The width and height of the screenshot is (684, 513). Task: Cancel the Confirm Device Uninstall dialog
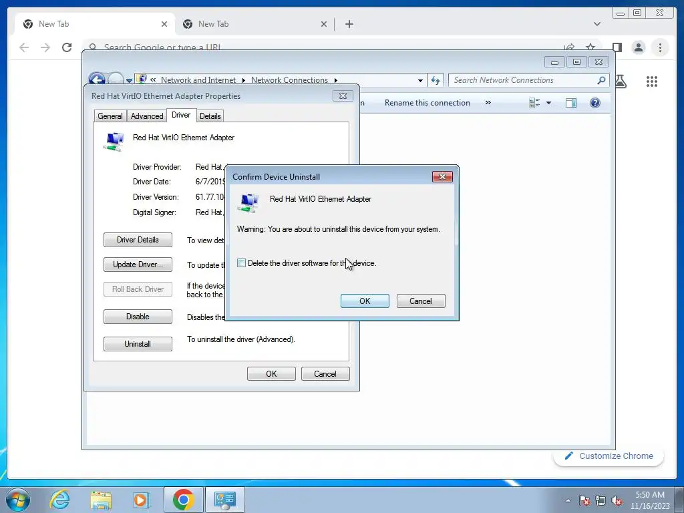tap(421, 301)
